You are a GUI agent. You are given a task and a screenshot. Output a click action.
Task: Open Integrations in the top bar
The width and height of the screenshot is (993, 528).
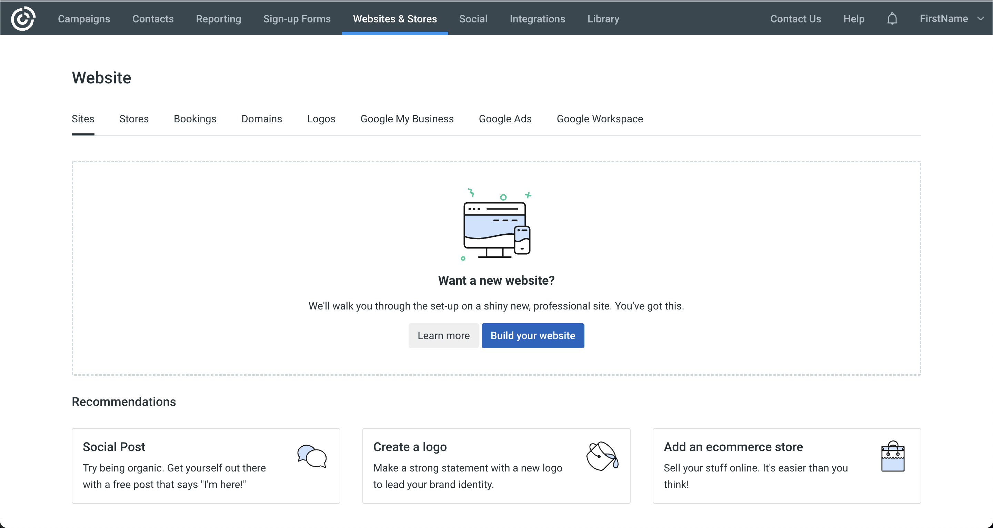pos(538,19)
